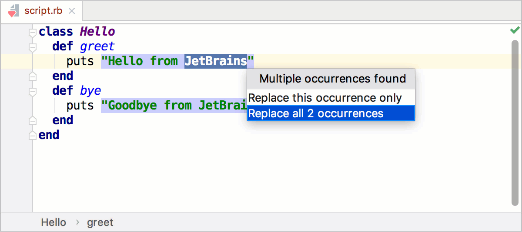Close the script.rb editor tab
522x232 pixels.
[72, 11]
